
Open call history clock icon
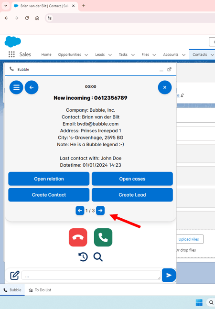click(x=83, y=257)
